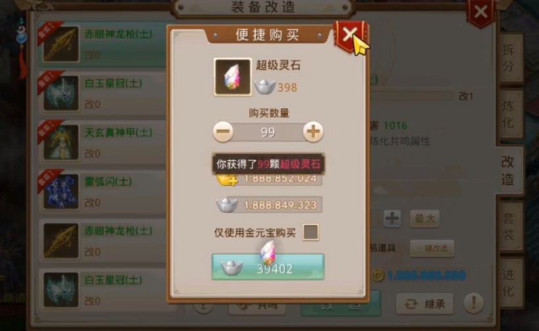Decrease purchase quantity with minus button
539x331 pixels.
223,131
